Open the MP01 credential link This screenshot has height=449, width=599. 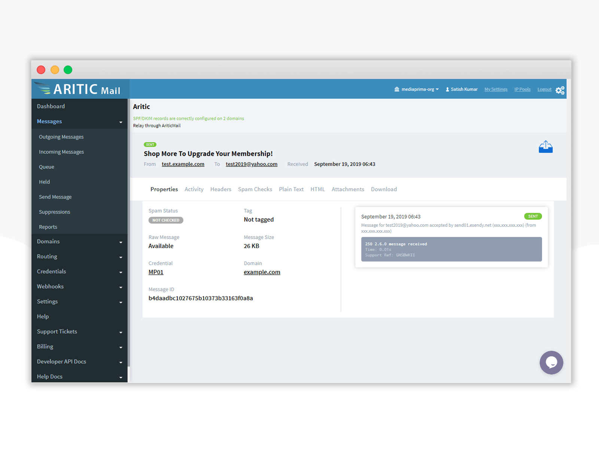pos(156,272)
